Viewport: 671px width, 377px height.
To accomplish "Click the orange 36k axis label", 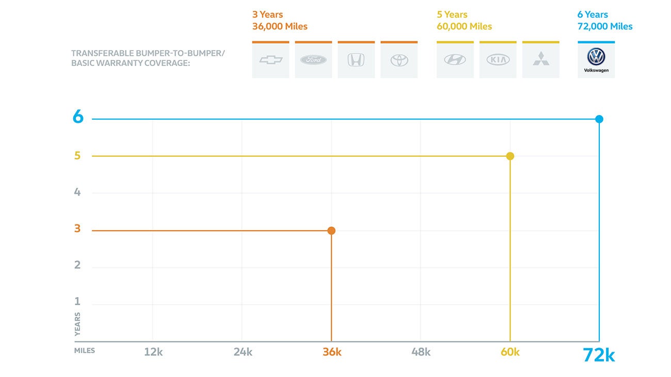I will coord(332,352).
